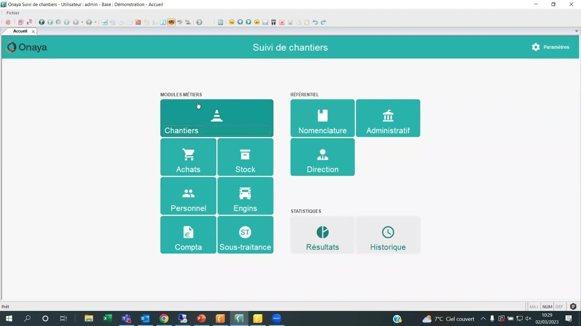Go to previous record toolbar arrow

[x=240, y=22]
